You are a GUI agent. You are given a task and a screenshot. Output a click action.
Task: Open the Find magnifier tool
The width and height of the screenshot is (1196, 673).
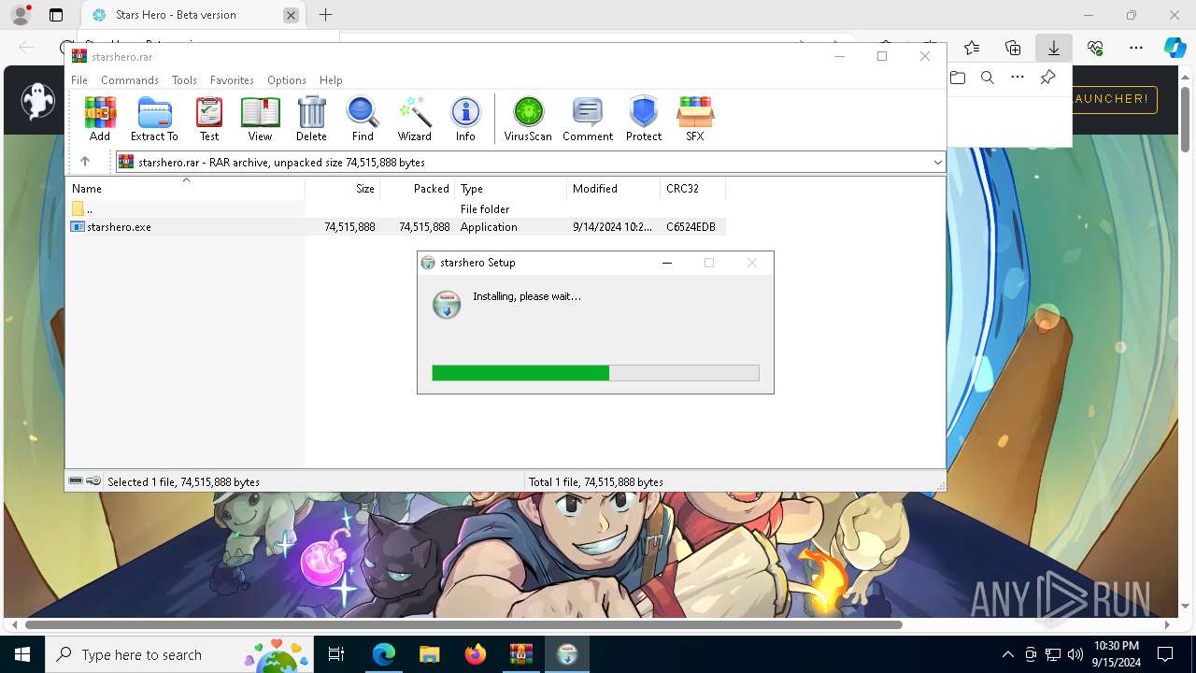[363, 119]
